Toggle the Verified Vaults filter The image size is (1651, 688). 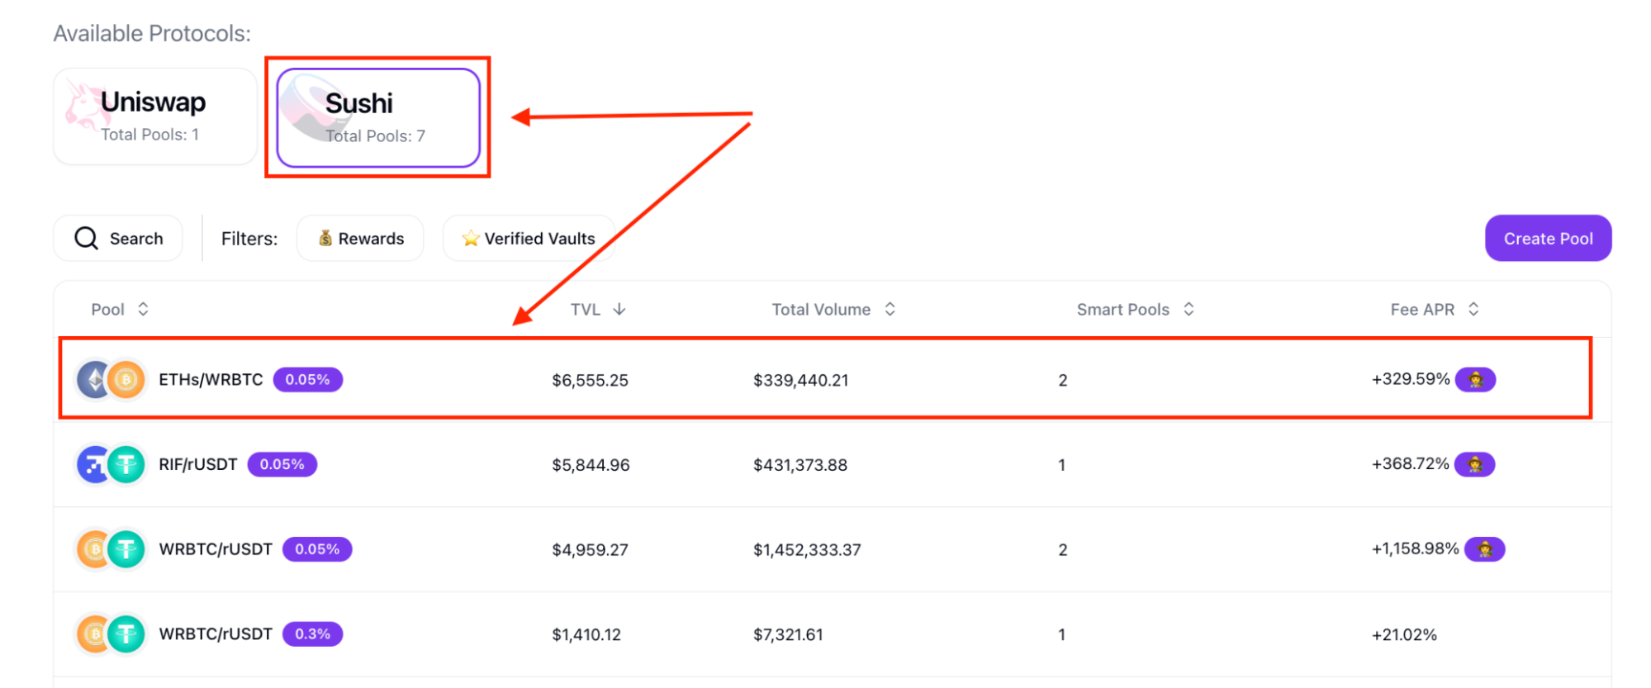tap(529, 239)
